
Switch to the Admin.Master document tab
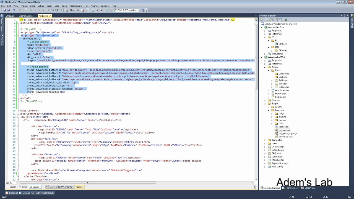click(26, 16)
